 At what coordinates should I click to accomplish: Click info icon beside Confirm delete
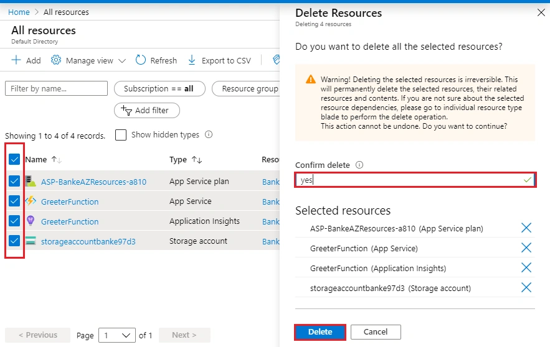click(359, 165)
